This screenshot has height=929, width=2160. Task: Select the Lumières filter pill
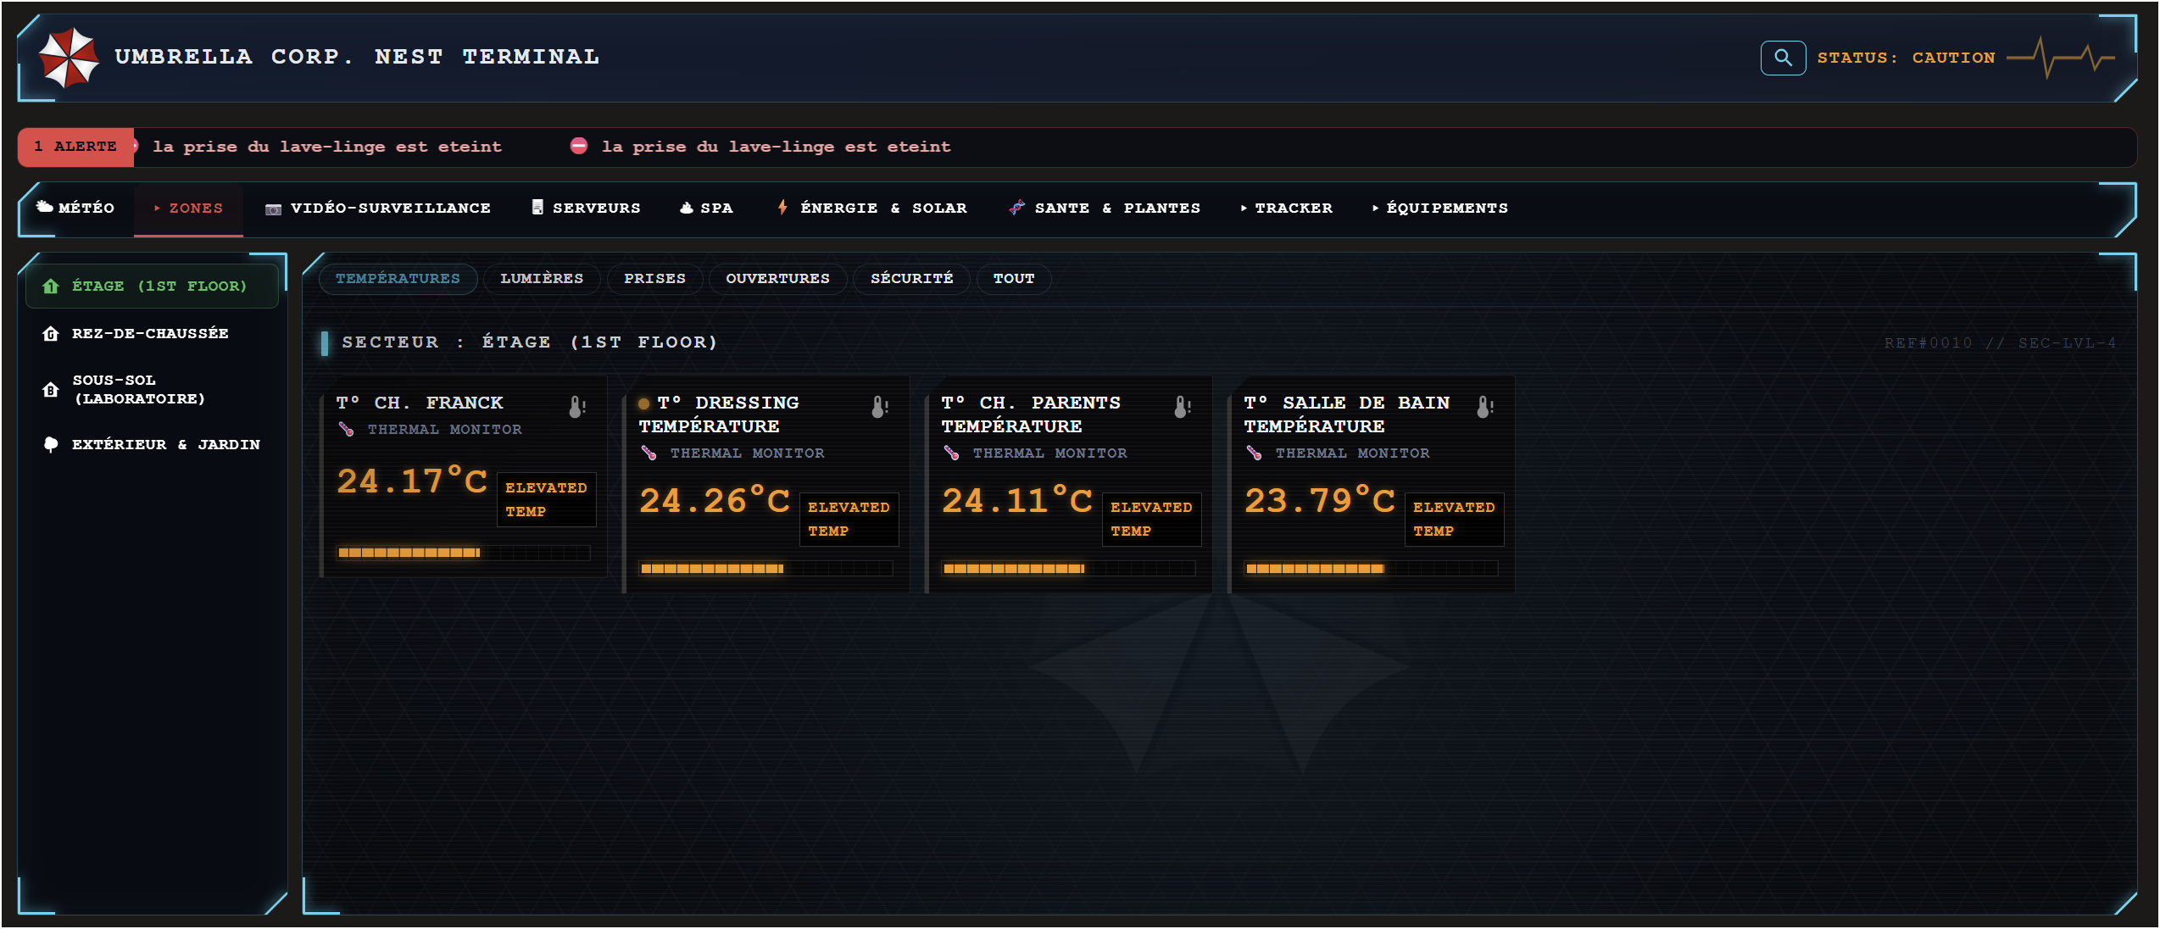coord(542,279)
